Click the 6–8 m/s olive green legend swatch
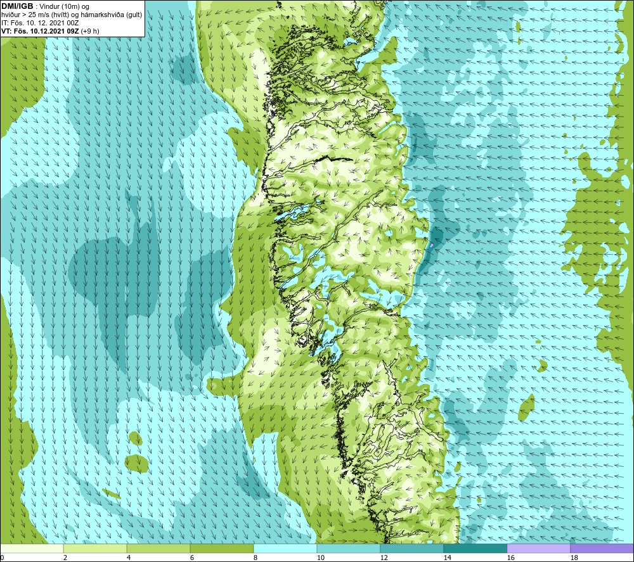This screenshot has width=634, height=562. [221, 549]
